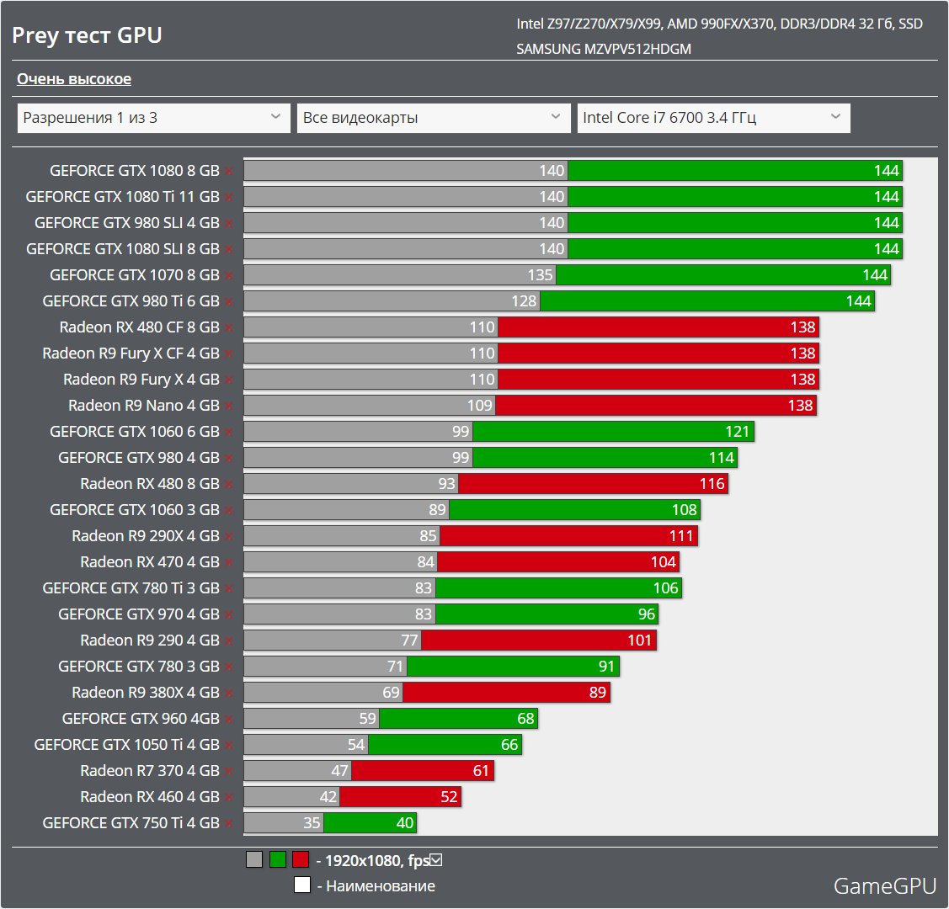
Task: Expand the 'Все видеокарты' dropdown
Action: (x=434, y=118)
